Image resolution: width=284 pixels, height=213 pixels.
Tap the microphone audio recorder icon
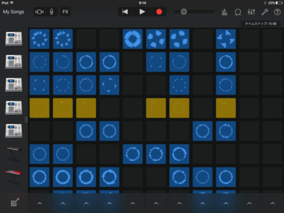click(52, 12)
